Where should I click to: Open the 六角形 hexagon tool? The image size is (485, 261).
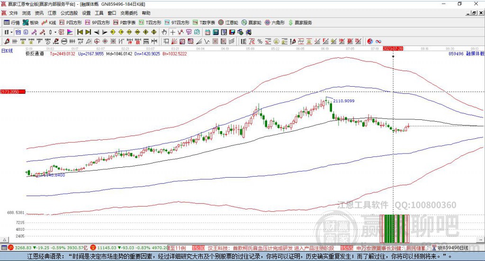[x=275, y=23]
